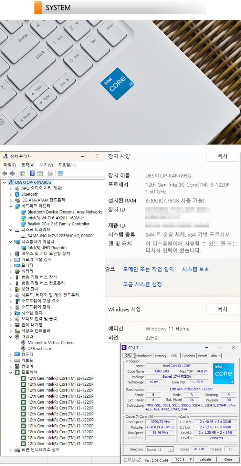Click 복사 button beside 장치 사양
The height and width of the screenshot is (466, 241).
click(222, 156)
